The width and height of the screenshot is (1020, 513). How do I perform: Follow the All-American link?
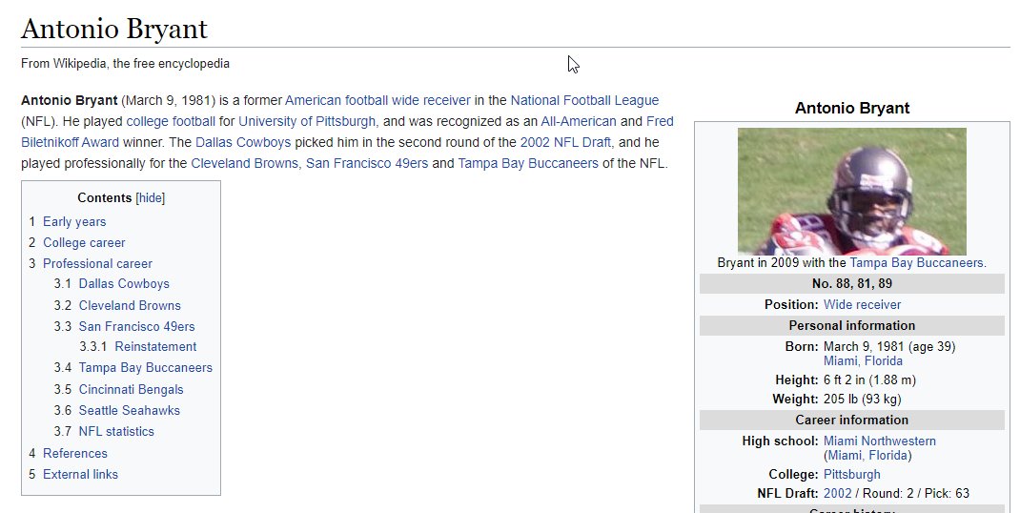click(x=579, y=121)
